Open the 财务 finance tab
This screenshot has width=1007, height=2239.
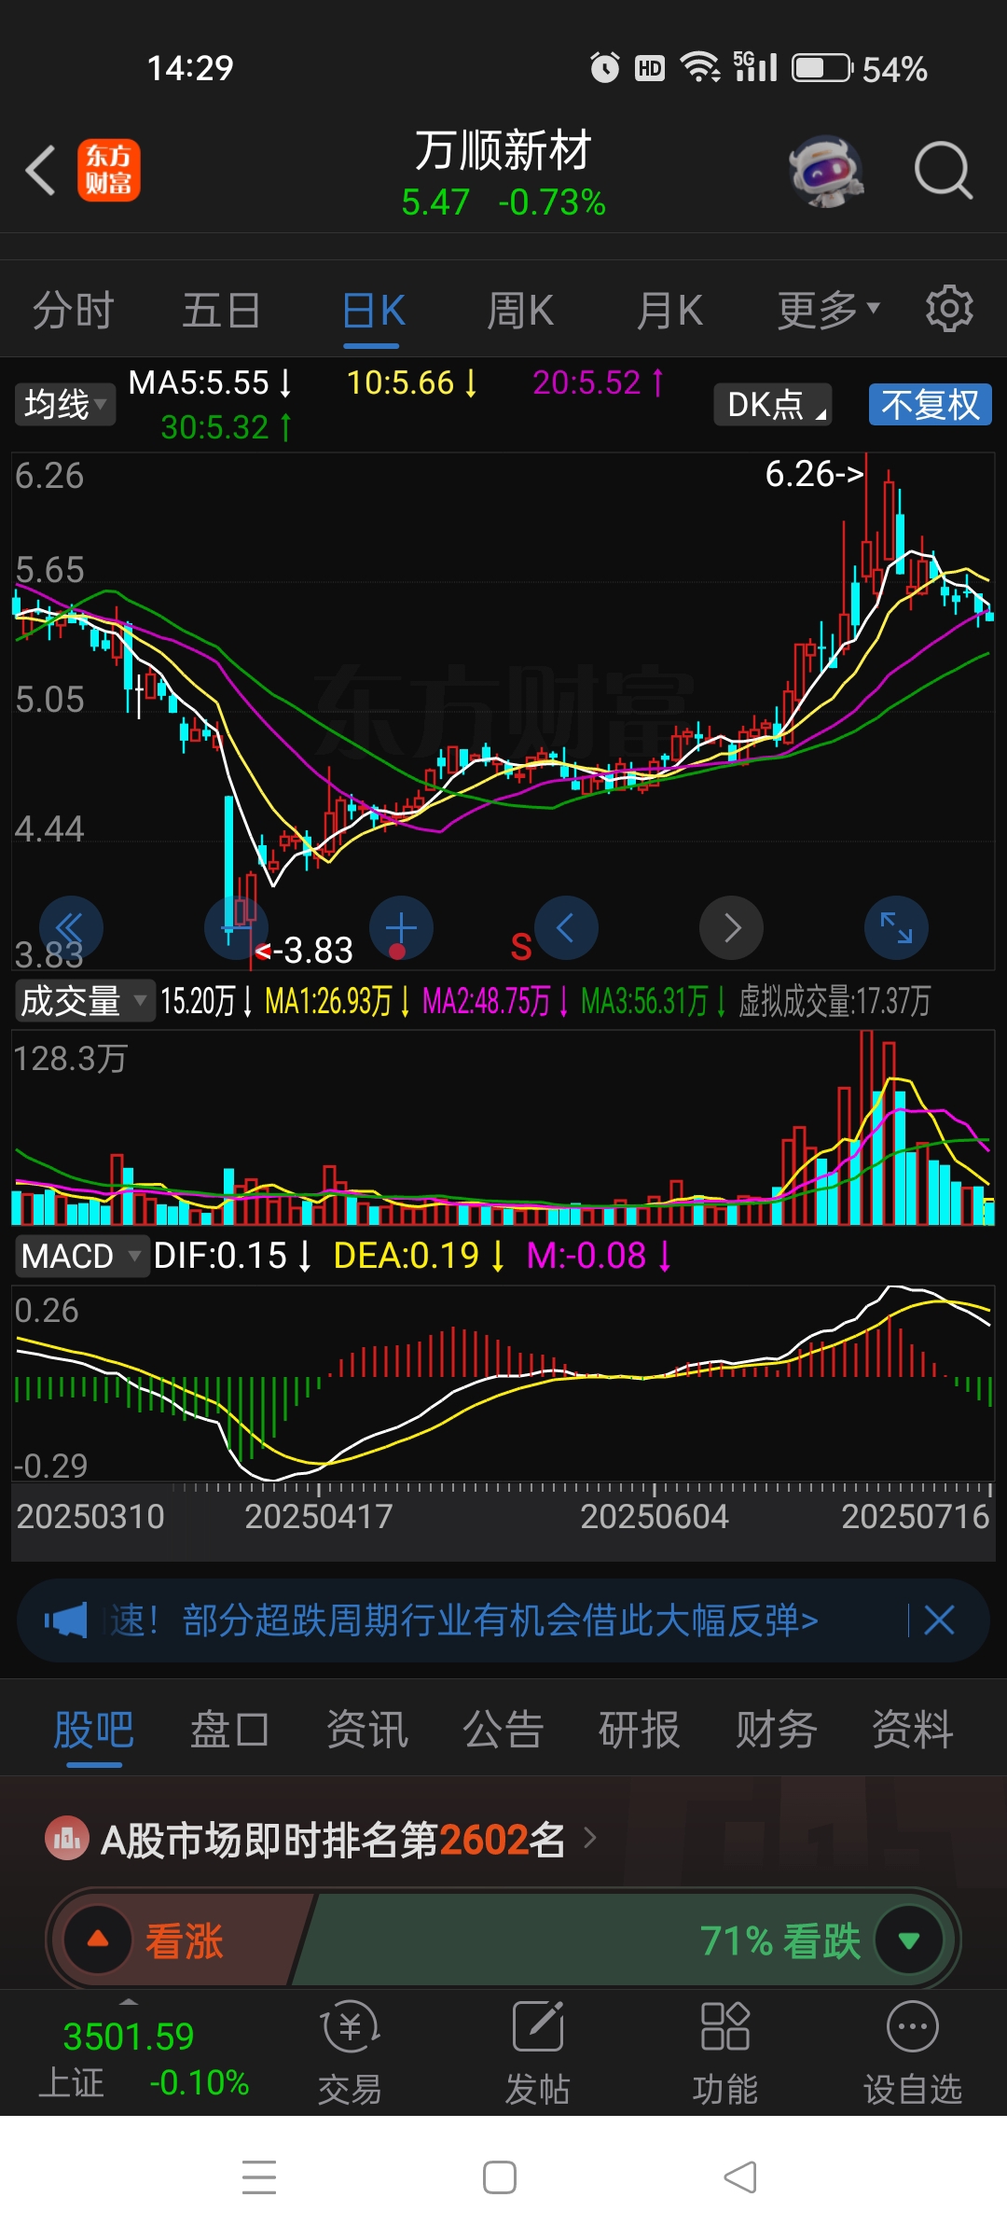[776, 1730]
